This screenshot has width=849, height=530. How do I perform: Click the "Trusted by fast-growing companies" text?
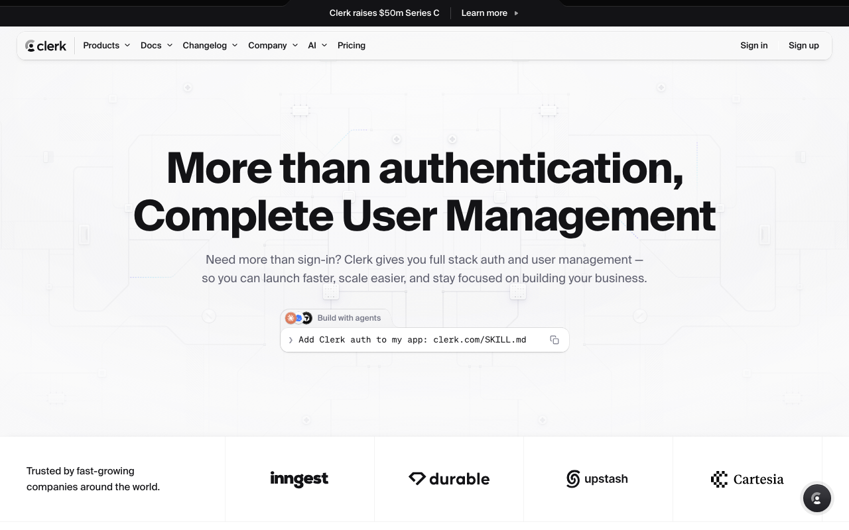click(x=93, y=479)
